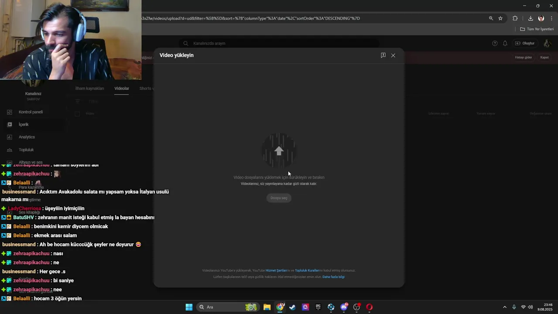Click the filter icon above the video table
Screen dimensions: 558x314
[78, 101]
